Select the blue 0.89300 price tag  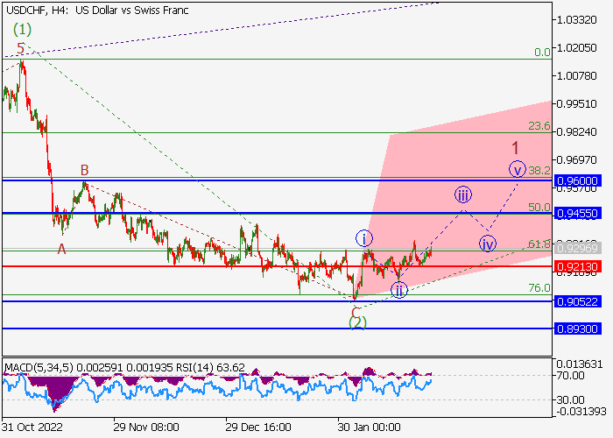[577, 328]
